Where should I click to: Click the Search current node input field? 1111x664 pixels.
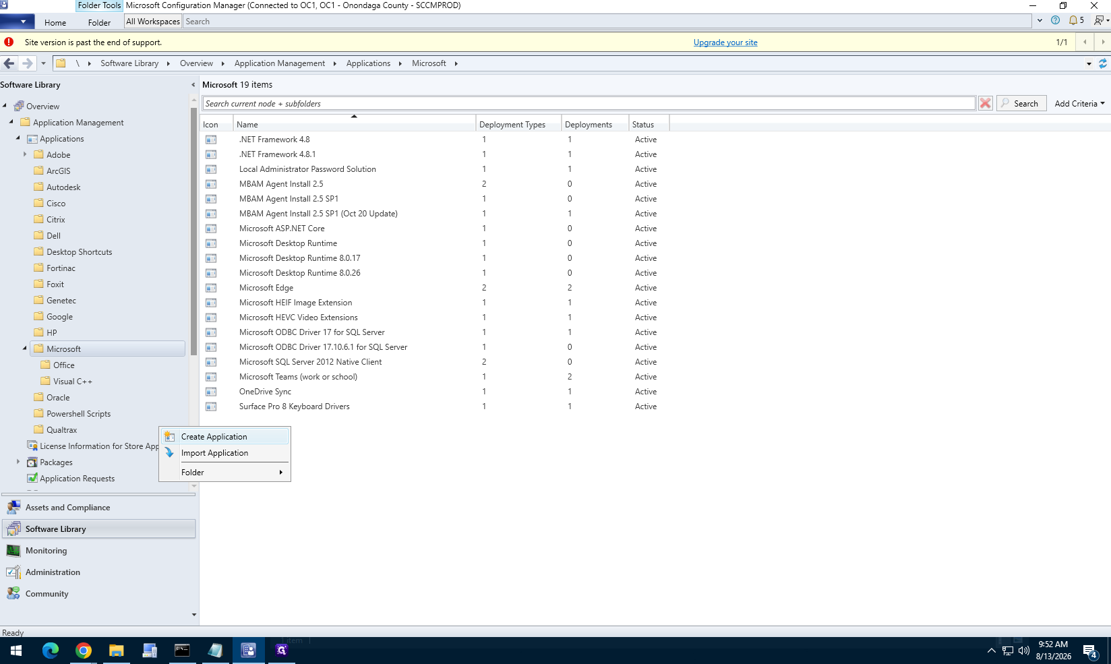click(x=589, y=103)
